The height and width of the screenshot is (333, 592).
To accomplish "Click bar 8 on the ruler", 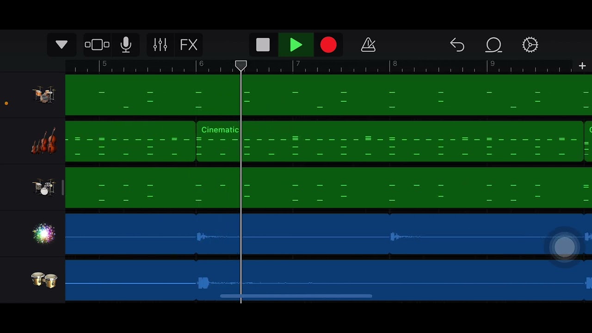I will [x=395, y=64].
